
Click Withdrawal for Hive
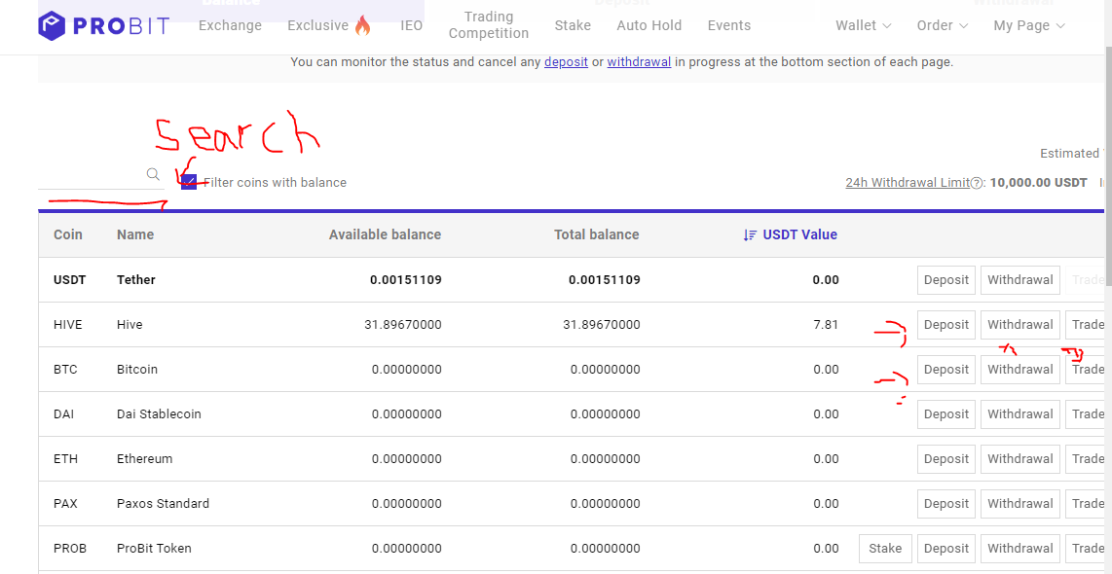pos(1019,325)
